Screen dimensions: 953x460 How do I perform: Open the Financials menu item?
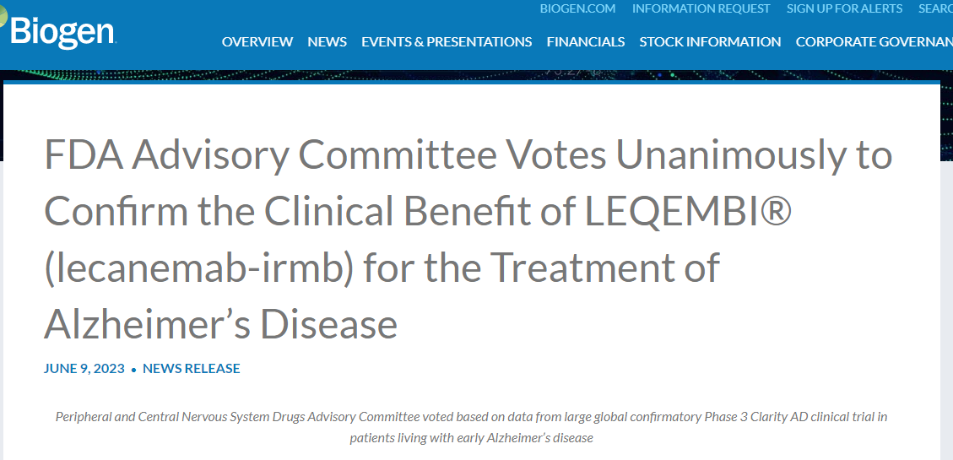[586, 41]
